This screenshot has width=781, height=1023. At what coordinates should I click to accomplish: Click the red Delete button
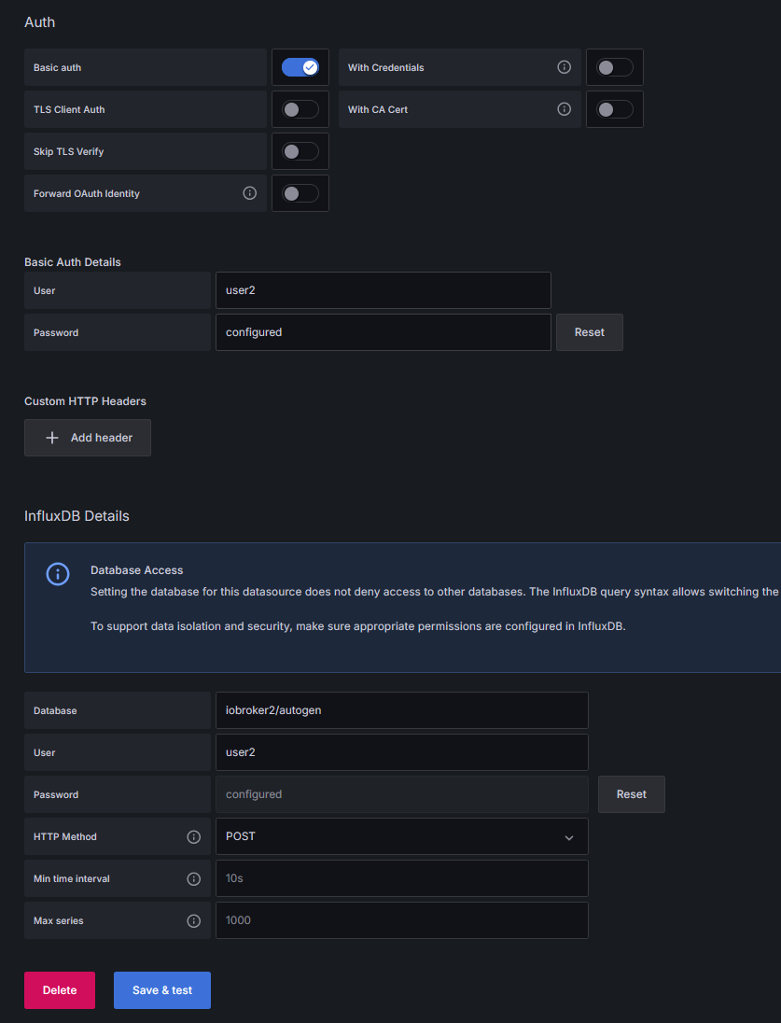coord(60,990)
